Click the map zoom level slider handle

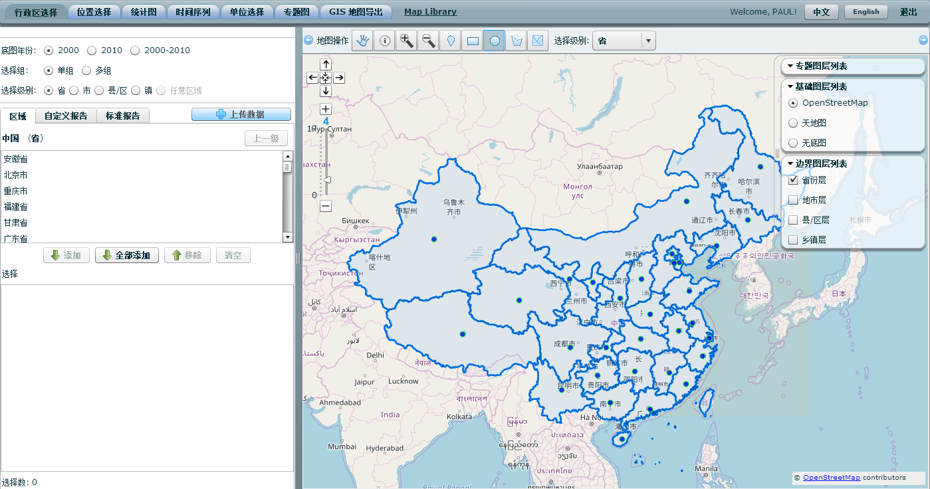click(x=326, y=180)
